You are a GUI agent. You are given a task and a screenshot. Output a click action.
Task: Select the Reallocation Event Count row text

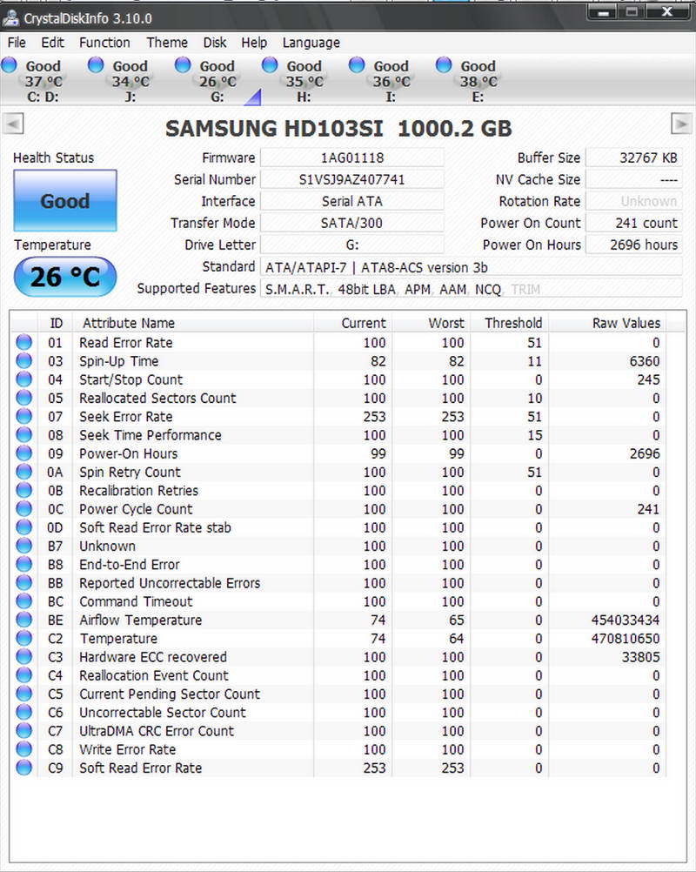click(153, 675)
